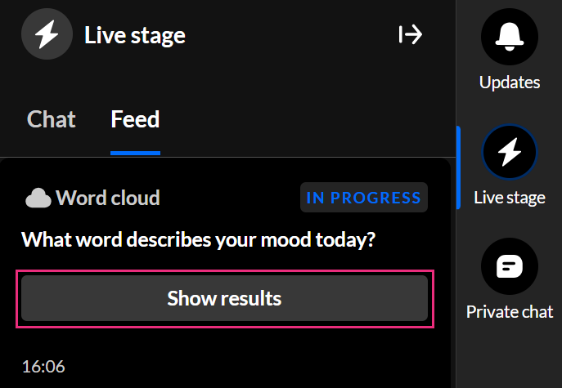Image resolution: width=562 pixels, height=388 pixels.
Task: Click the IN PROGRESS status badge
Action: [x=363, y=198]
